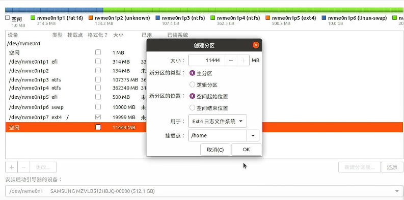
Task: Click 107375 MB size cell
Action: point(125,80)
